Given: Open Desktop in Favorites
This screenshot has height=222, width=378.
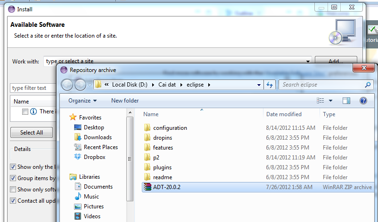Looking at the screenshot, I should pyautogui.click(x=93, y=127).
